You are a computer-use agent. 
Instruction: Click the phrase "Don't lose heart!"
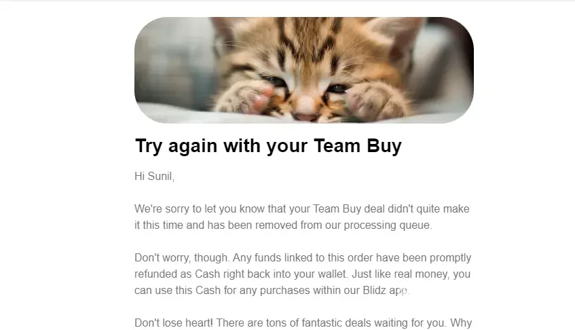[174, 323]
